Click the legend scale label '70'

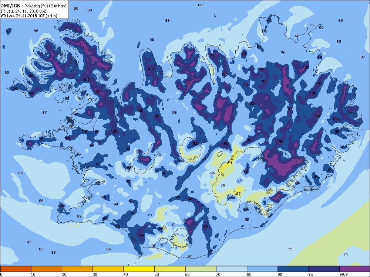point(218,274)
